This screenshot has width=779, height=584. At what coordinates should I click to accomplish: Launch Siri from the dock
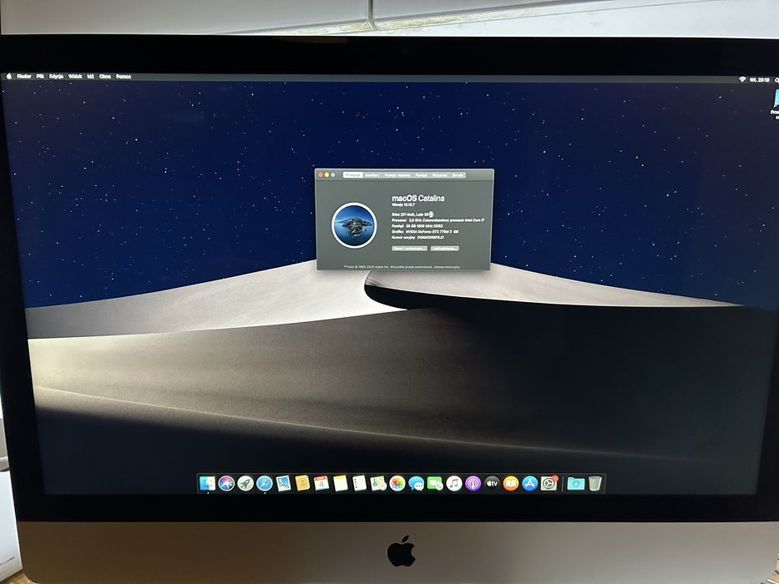[226, 483]
